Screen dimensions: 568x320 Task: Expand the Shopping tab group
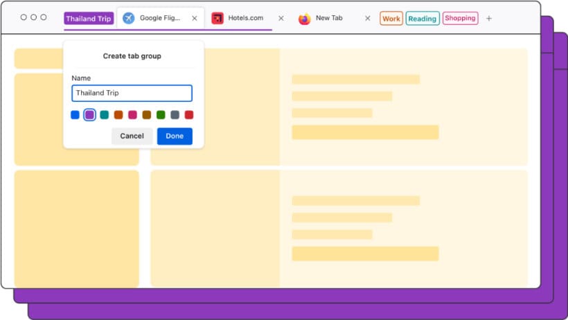tap(460, 19)
